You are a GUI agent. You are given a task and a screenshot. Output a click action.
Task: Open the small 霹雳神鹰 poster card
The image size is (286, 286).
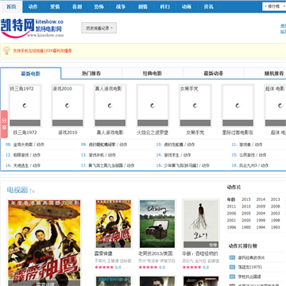(114, 224)
